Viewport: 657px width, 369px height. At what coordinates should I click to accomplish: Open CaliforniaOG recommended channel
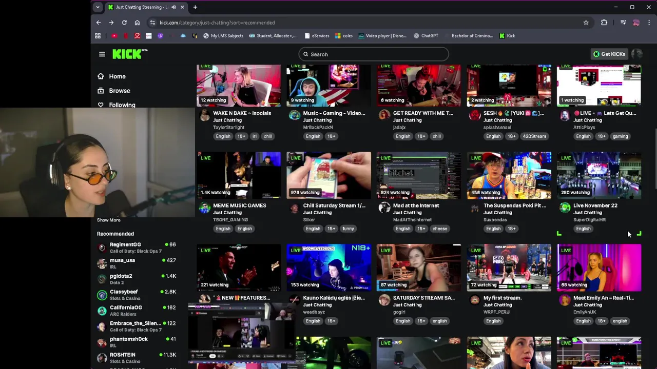137,311
